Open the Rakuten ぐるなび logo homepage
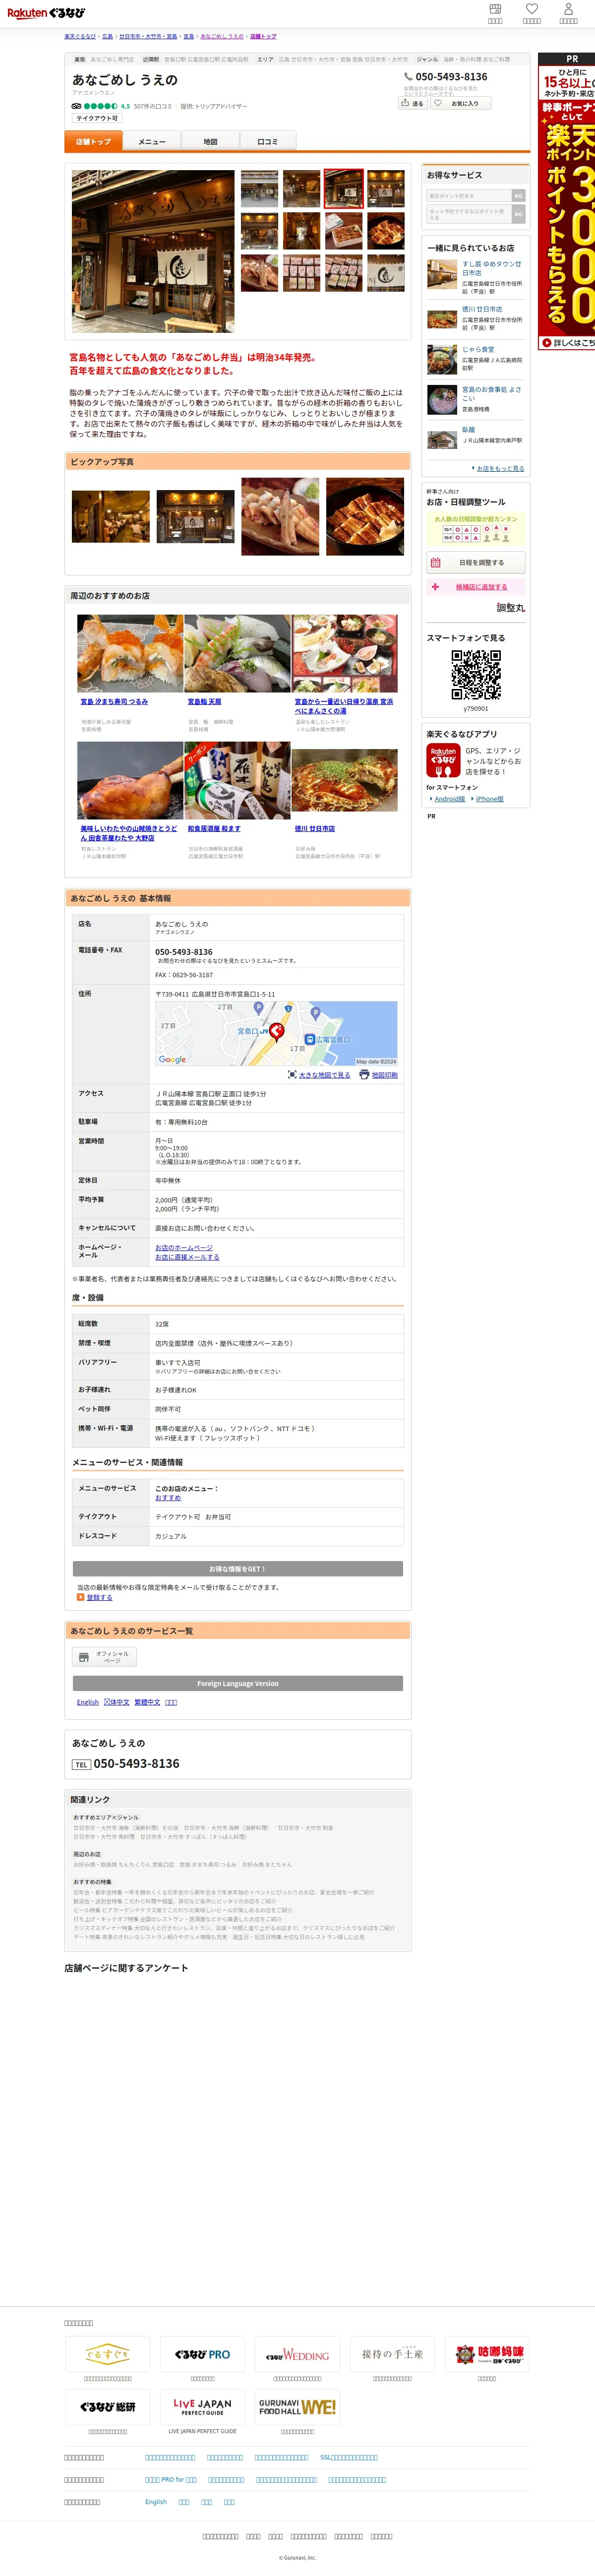 (x=46, y=13)
